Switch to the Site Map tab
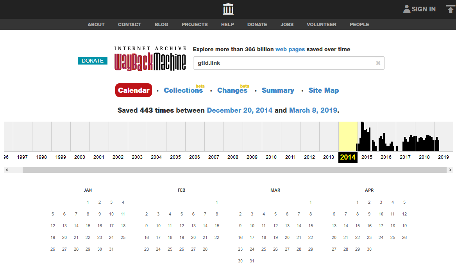 click(x=324, y=90)
